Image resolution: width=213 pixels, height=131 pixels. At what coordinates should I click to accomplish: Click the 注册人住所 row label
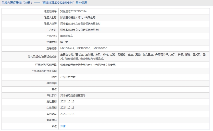click(50, 24)
